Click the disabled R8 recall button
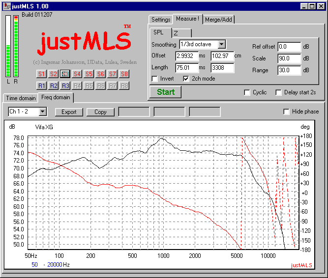Image resolution: width=328 pixels, height=278 pixels. [124, 85]
